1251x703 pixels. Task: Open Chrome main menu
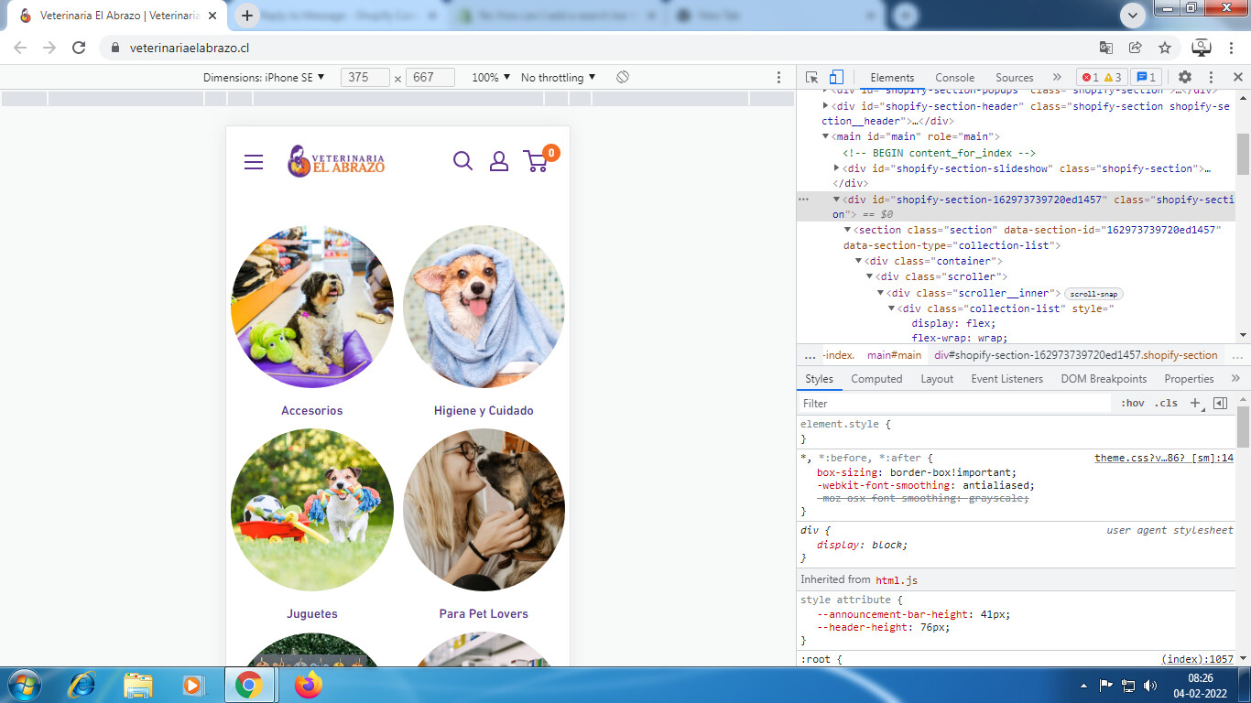(1231, 48)
